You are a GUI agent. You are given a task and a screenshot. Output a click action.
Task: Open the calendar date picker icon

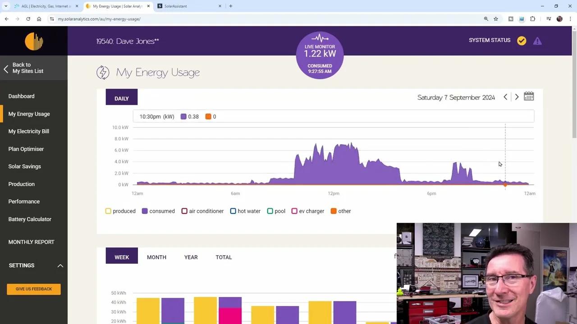[x=528, y=96]
